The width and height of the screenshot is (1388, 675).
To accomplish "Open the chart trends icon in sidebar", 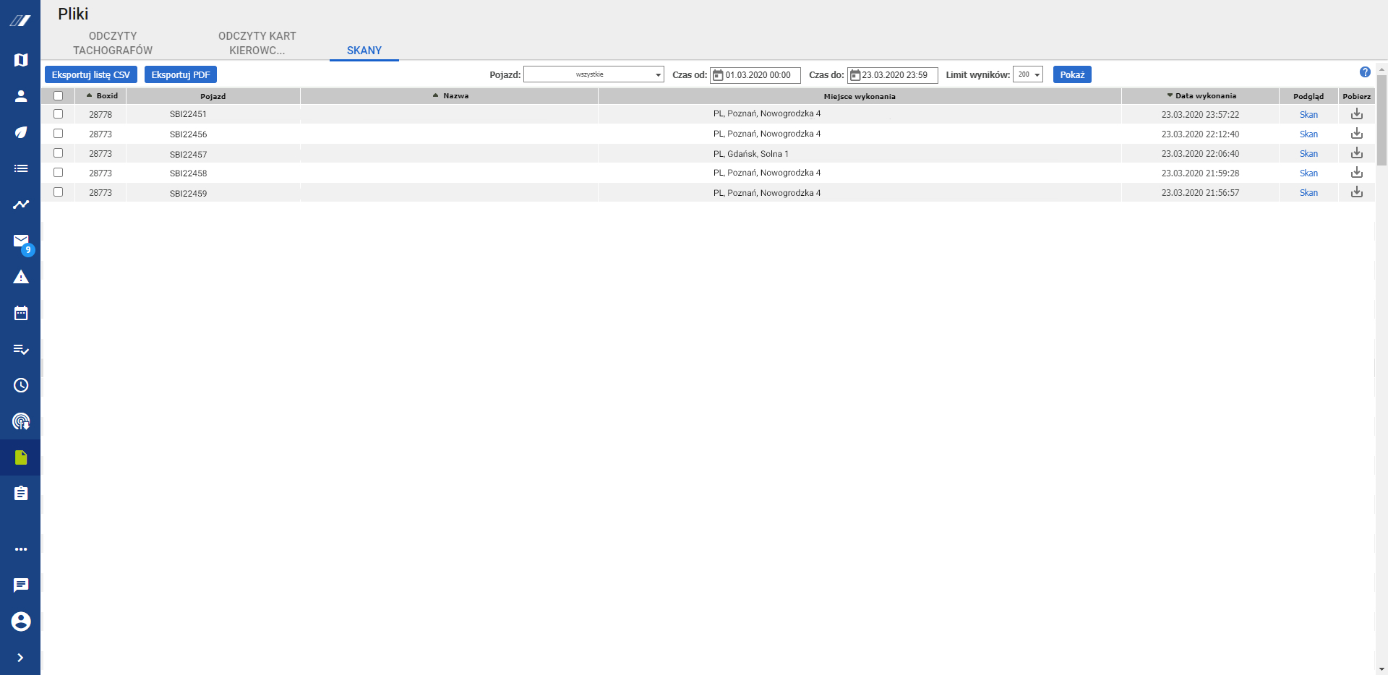I will tap(21, 205).
